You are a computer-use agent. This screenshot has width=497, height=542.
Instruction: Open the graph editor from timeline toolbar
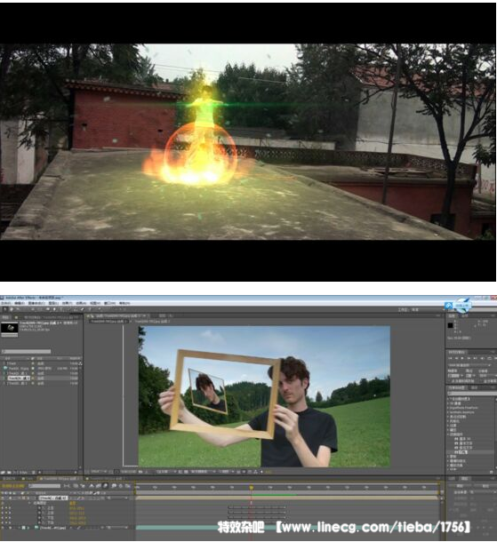127,486
